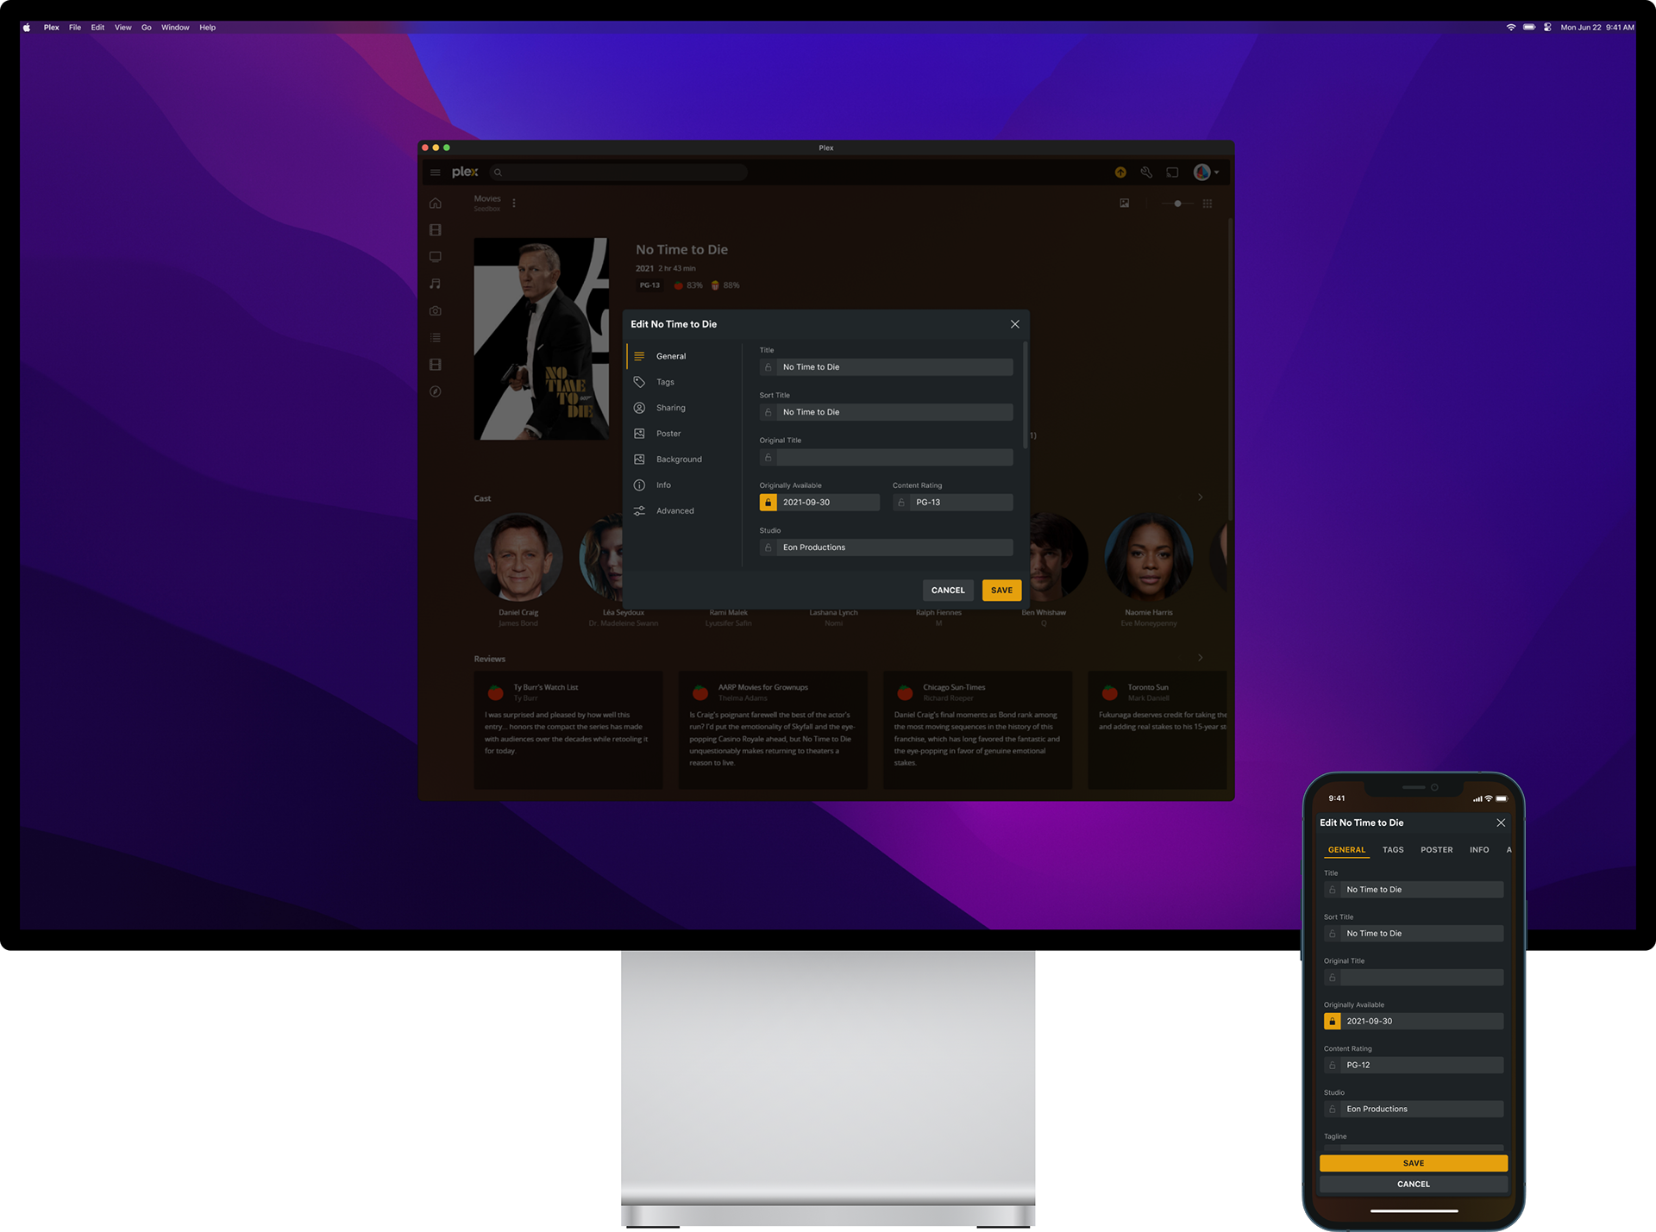1656x1232 pixels.
Task: Click the Wi-Fi status icon
Action: [x=1511, y=28]
